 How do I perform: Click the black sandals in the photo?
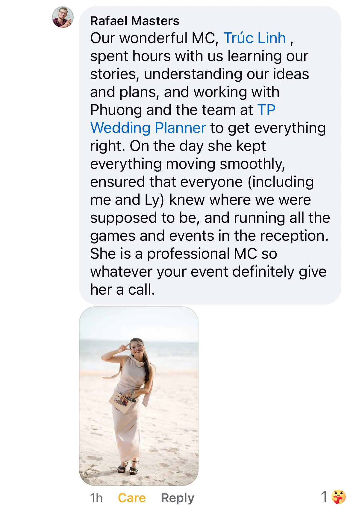coord(128,467)
